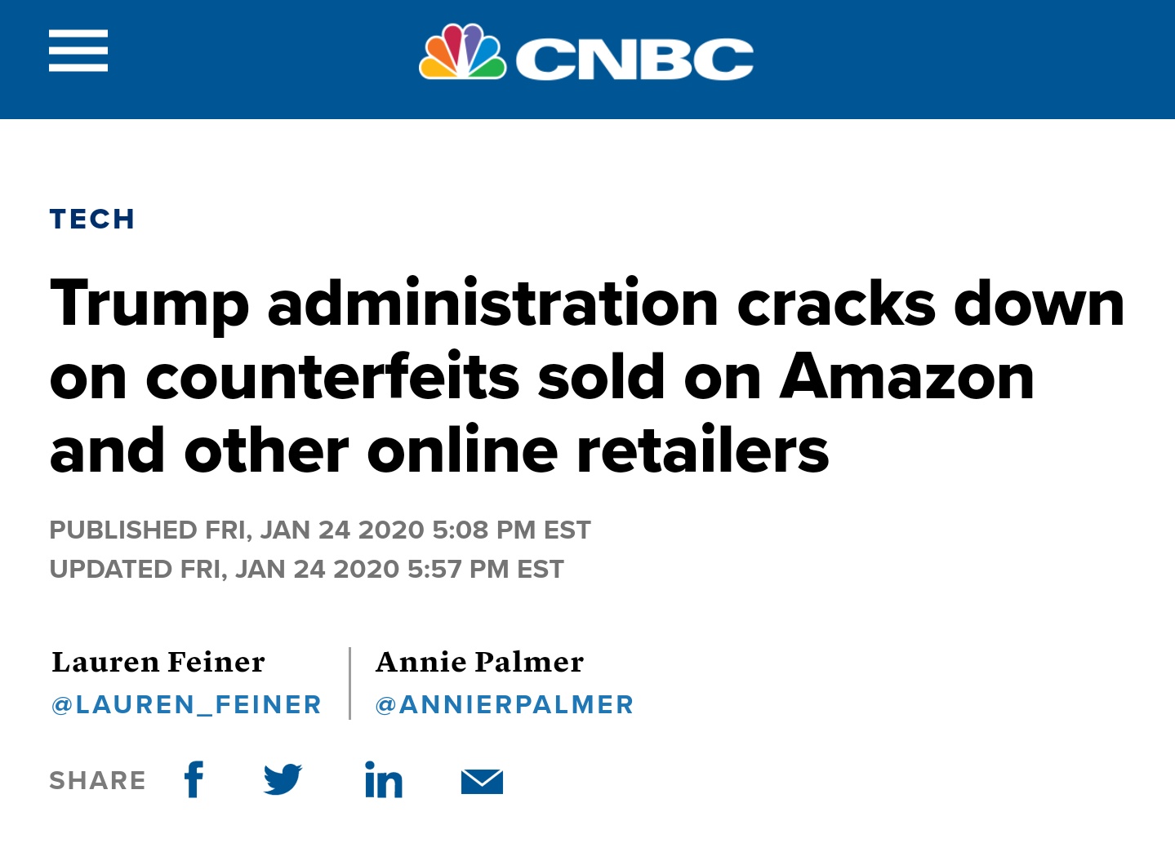The image size is (1175, 843).
Task: Click the word "counterfeits" in the headline
Action: tap(332, 377)
